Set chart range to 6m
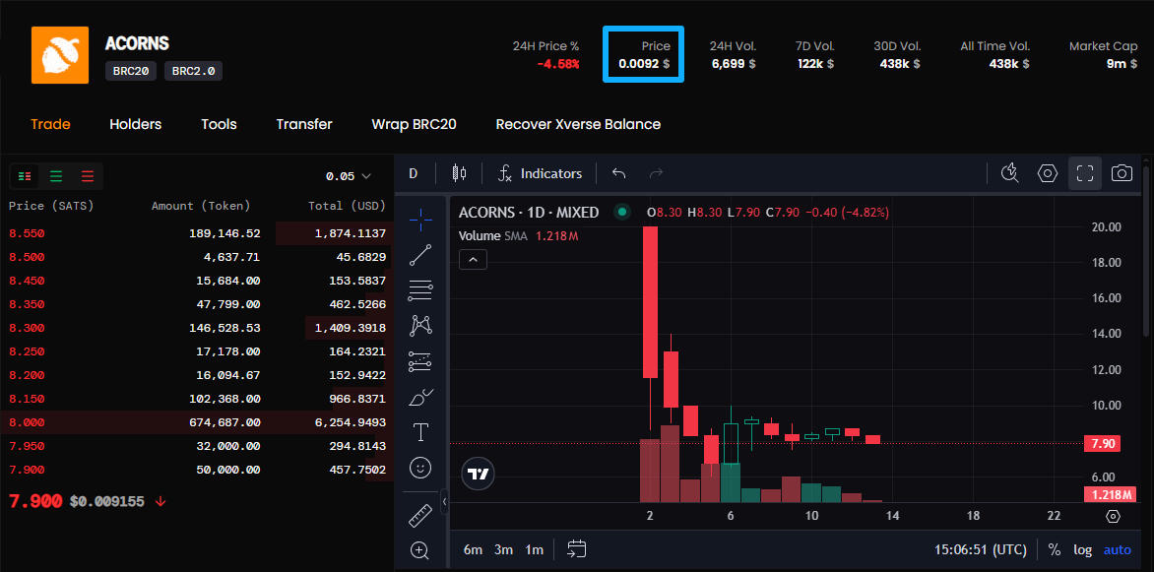Image resolution: width=1154 pixels, height=572 pixels. click(474, 550)
